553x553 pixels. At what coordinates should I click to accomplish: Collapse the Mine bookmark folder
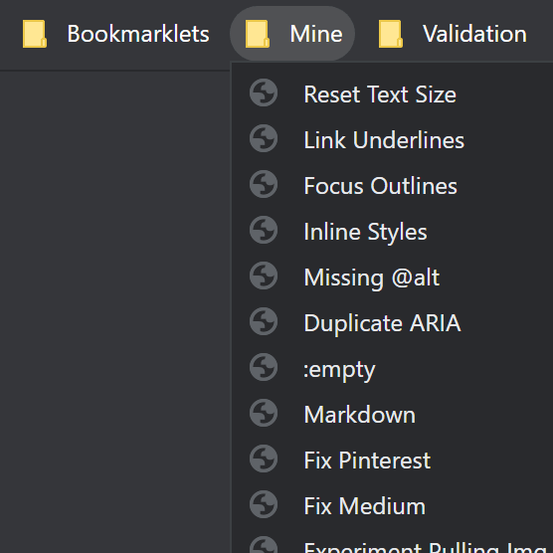(x=292, y=34)
